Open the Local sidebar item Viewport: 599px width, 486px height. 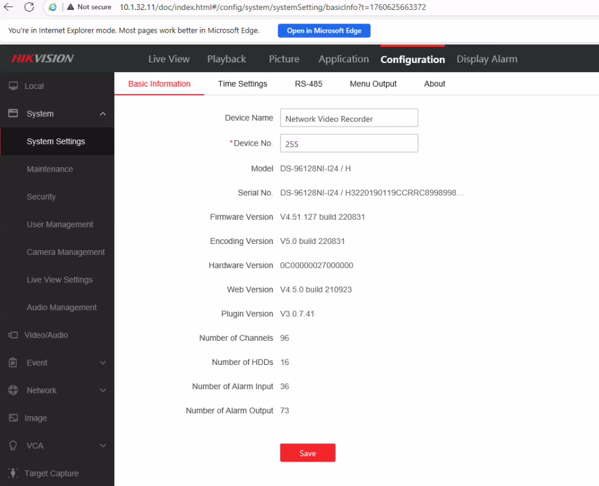(57, 86)
